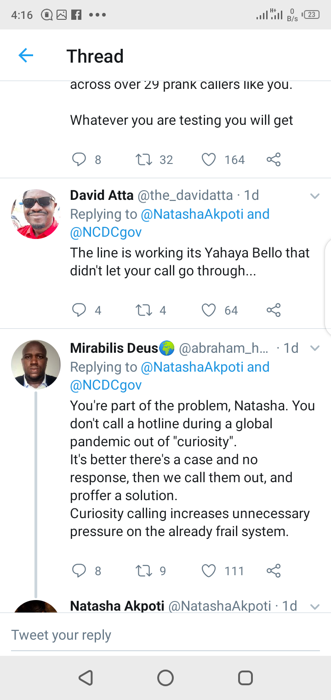331x700 pixels.
Task: Share David Atta's tweet
Action: pyautogui.click(x=274, y=310)
